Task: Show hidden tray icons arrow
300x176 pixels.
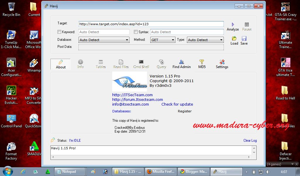Action: click(246, 172)
